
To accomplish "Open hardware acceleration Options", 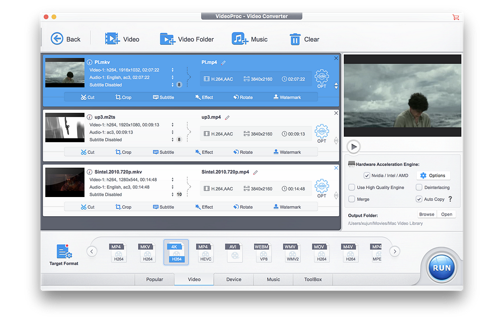I will (433, 176).
